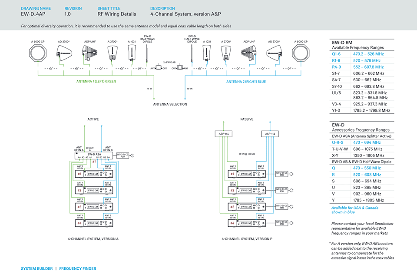Select receiver #4 EW-D EM in version P
Screen dimensions: 417x278
pos(247,223)
